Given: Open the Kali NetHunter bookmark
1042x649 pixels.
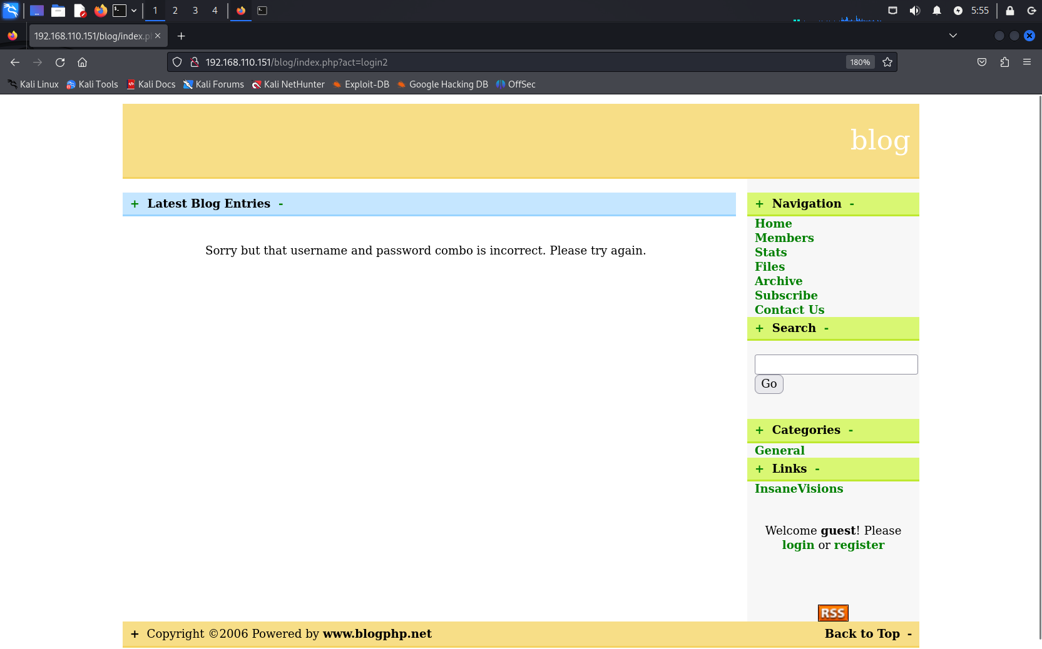Looking at the screenshot, I should point(289,84).
